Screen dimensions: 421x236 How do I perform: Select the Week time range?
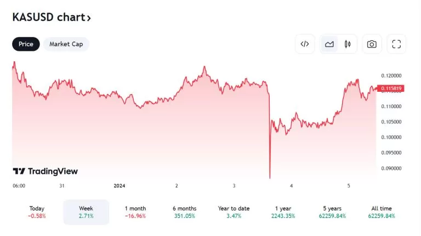coord(86,212)
